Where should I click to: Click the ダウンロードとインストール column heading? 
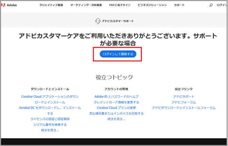pos(50,89)
